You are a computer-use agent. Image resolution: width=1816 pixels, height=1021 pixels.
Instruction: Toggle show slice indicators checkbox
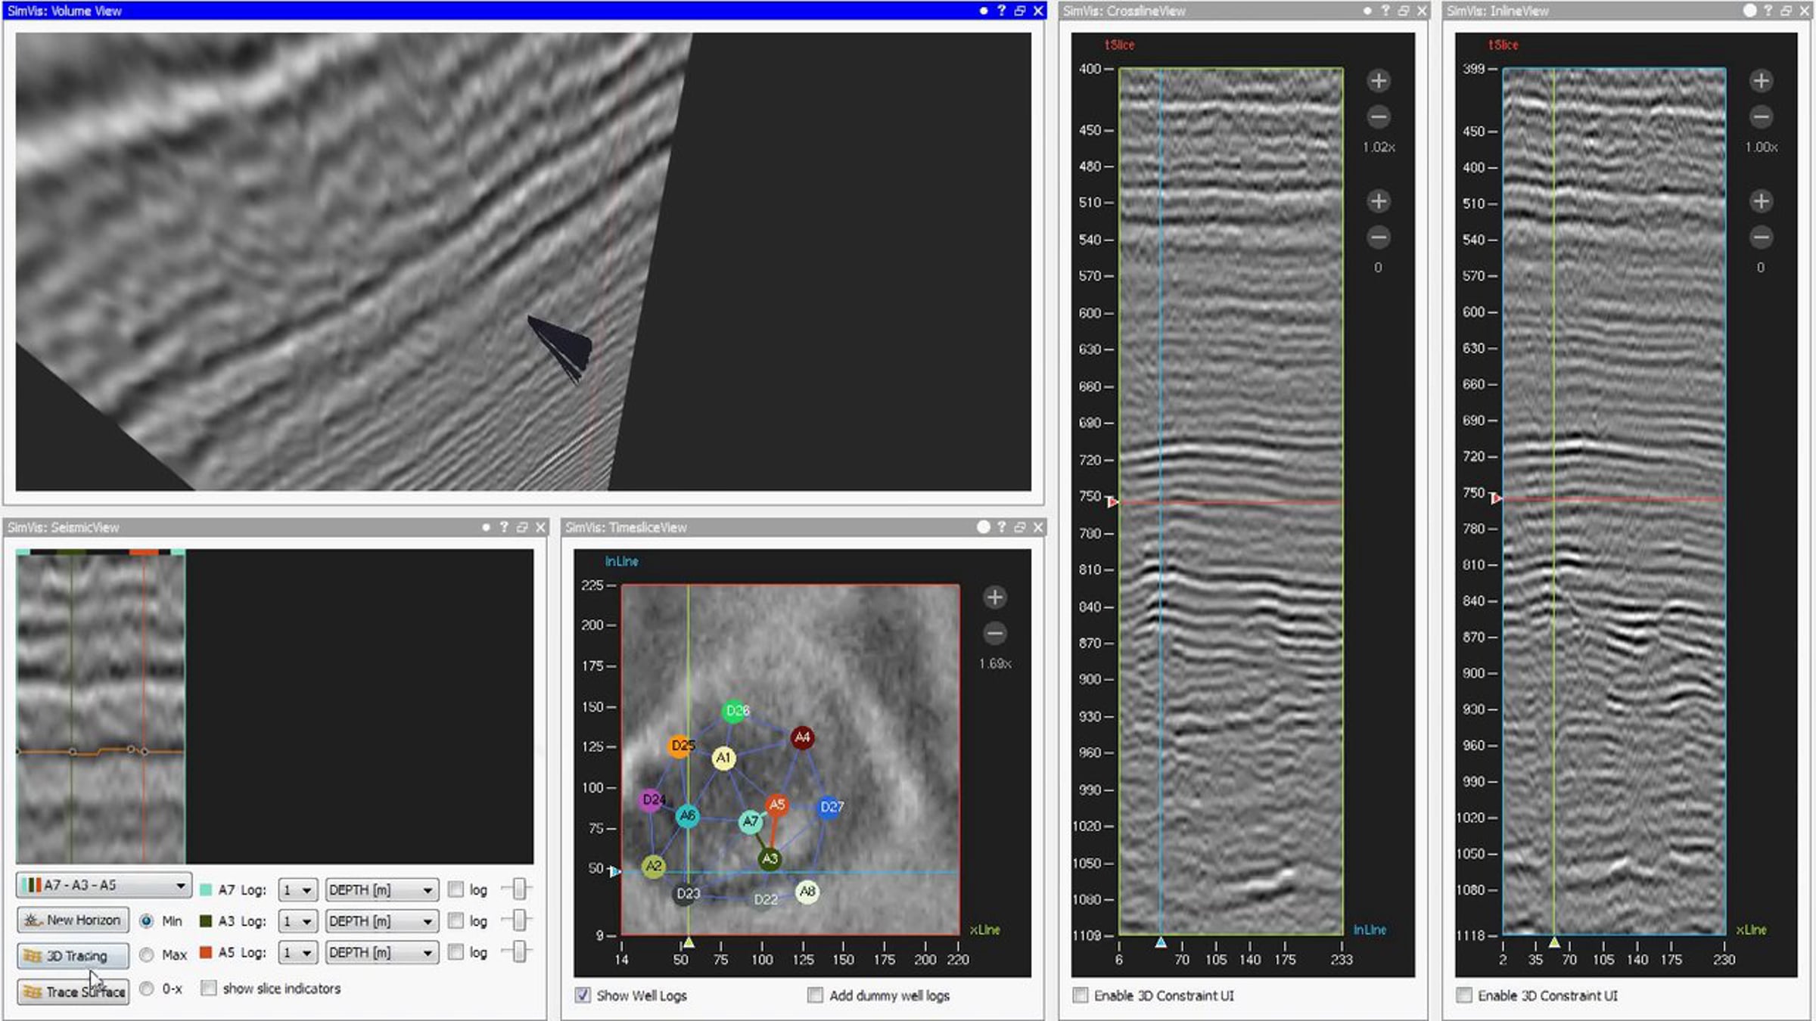click(x=209, y=988)
